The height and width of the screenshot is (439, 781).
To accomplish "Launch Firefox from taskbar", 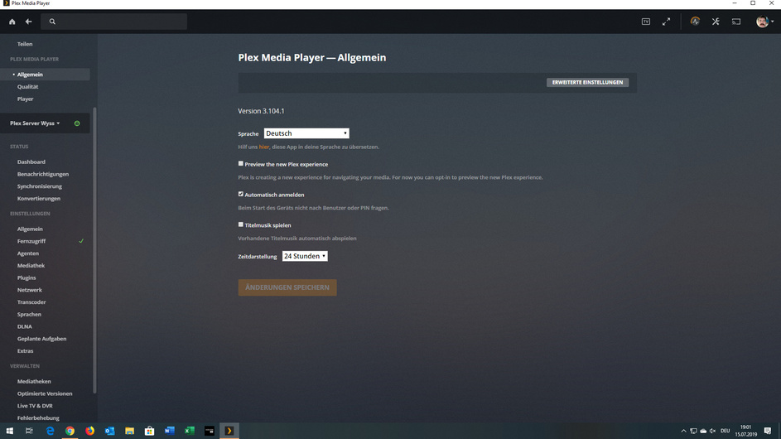I will [x=89, y=431].
